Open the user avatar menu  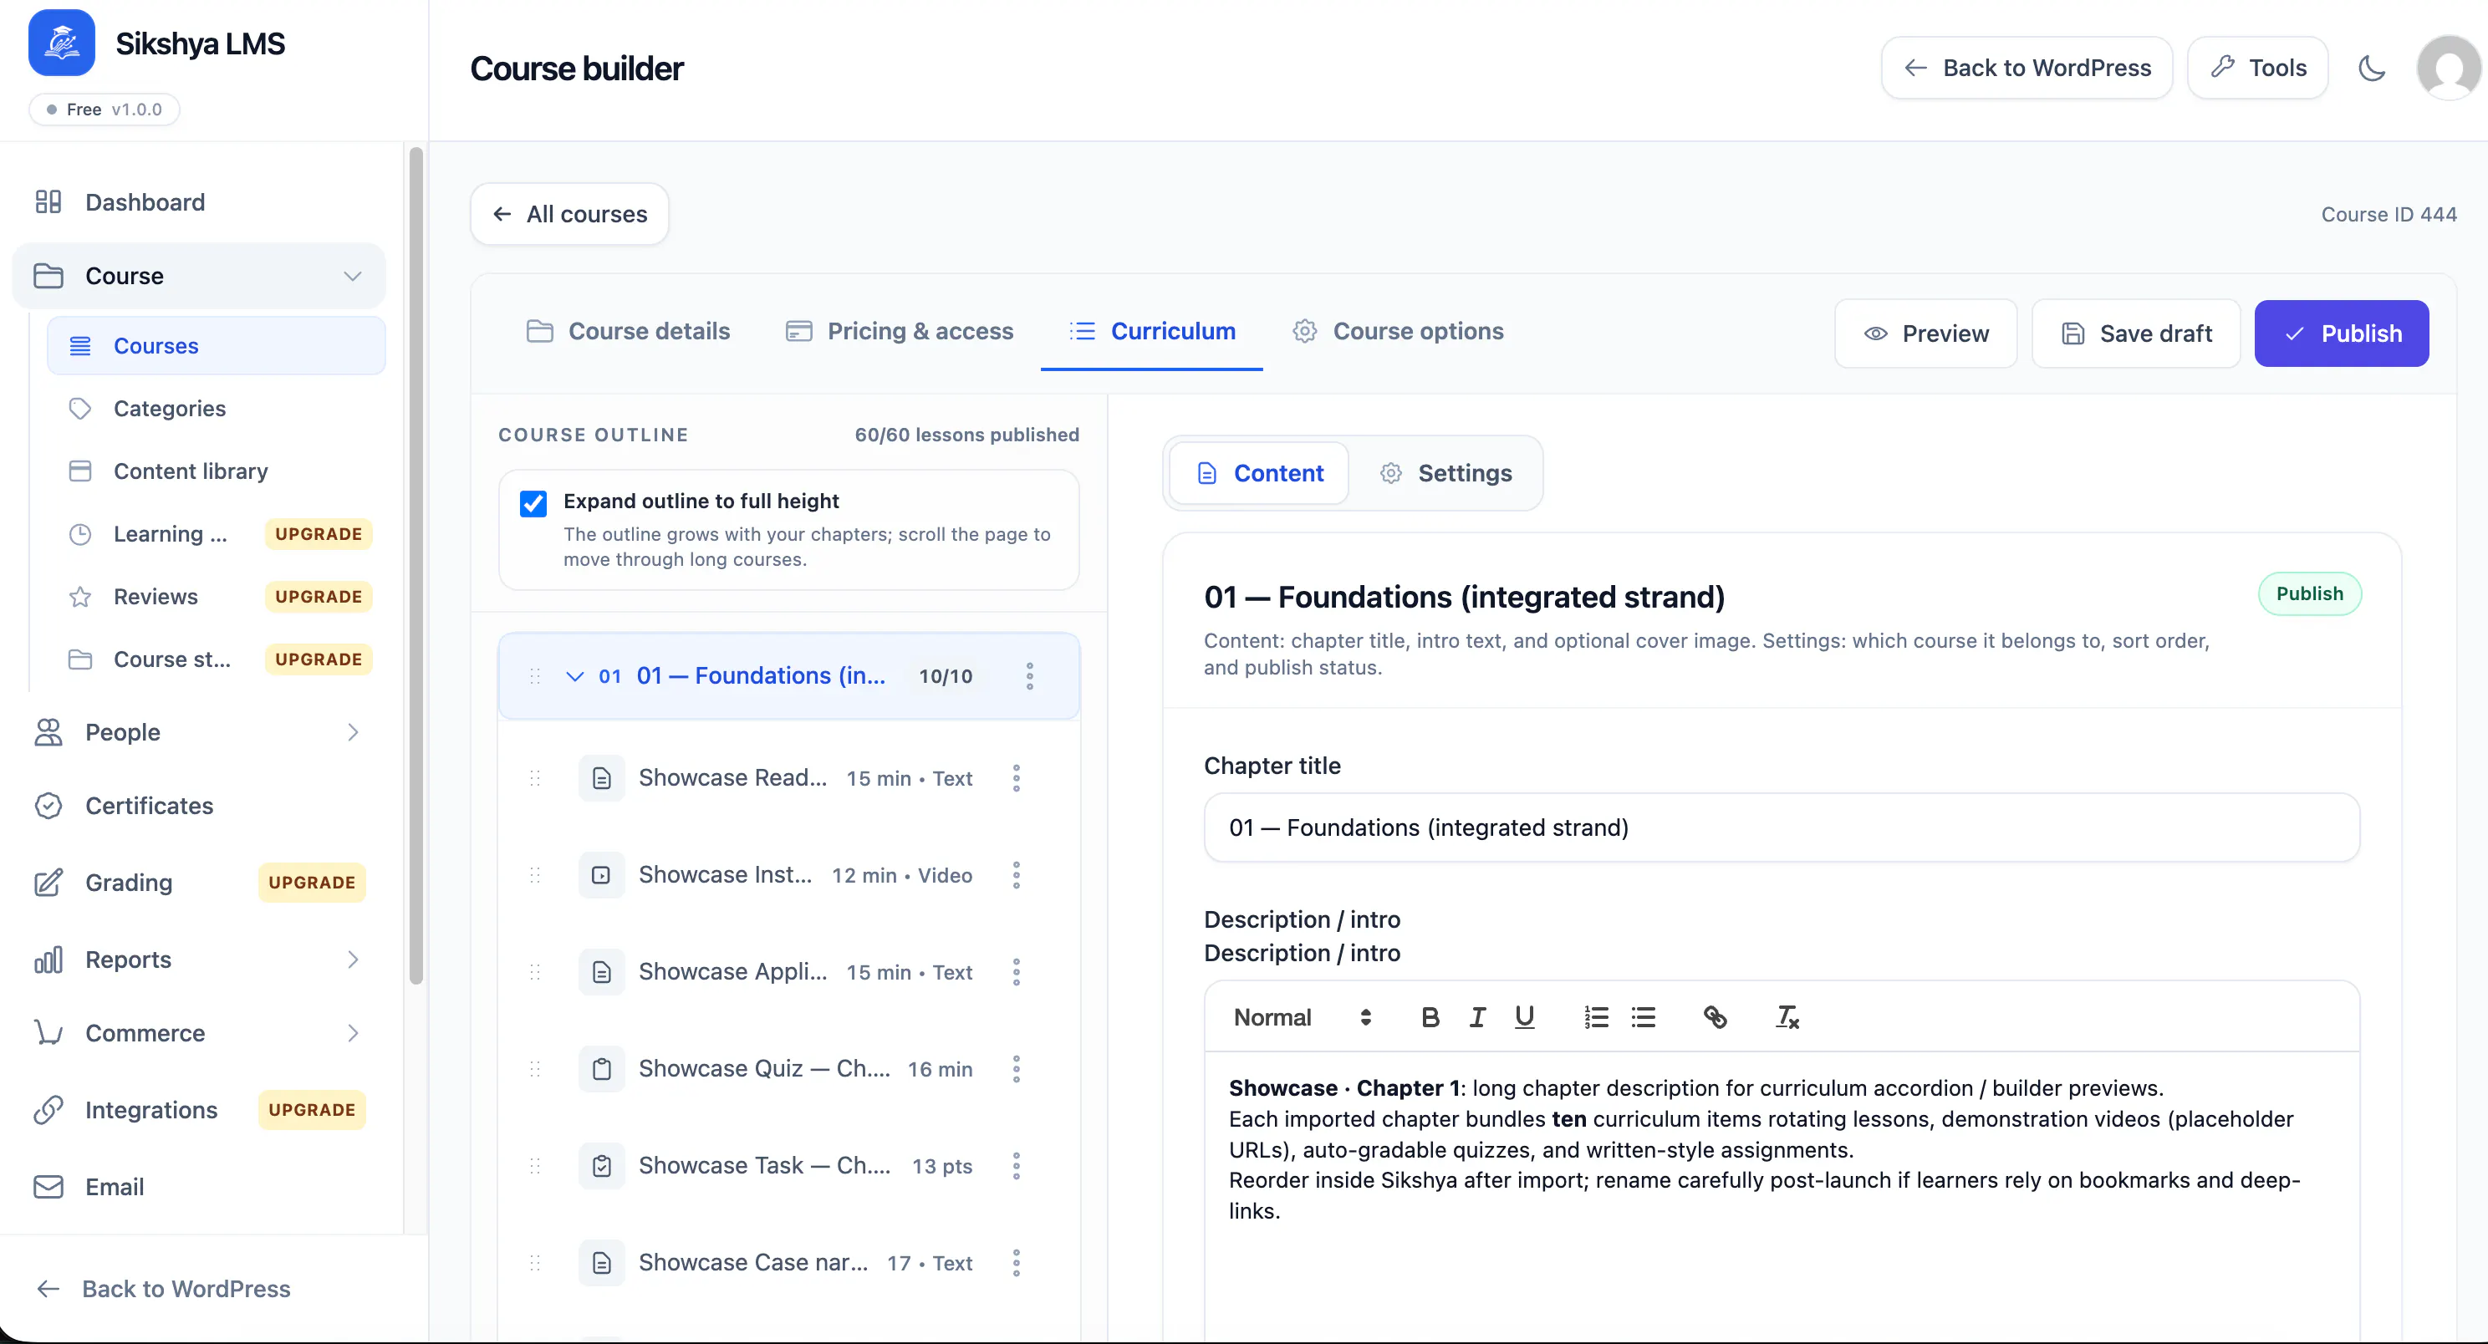2449,68
